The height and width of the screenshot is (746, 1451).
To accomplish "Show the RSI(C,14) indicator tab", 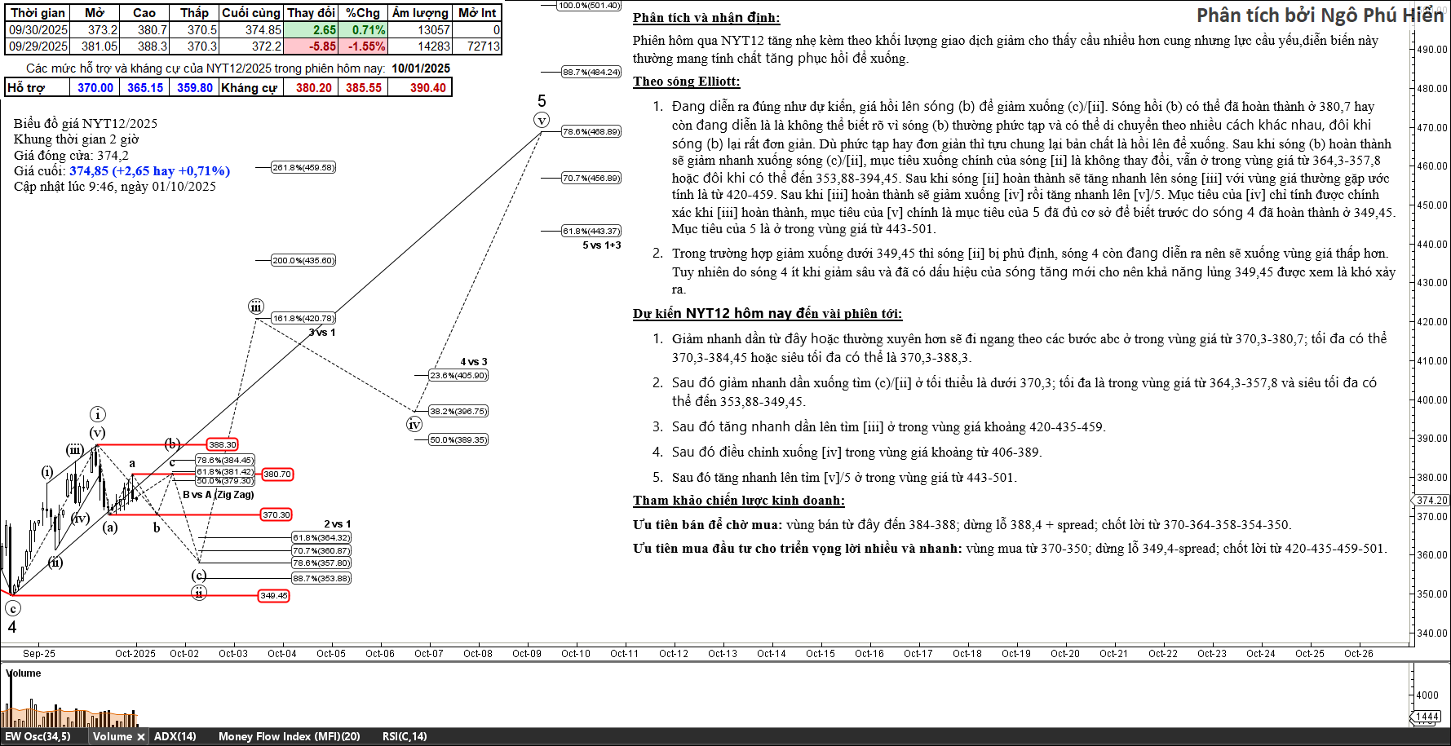I will pos(404,737).
